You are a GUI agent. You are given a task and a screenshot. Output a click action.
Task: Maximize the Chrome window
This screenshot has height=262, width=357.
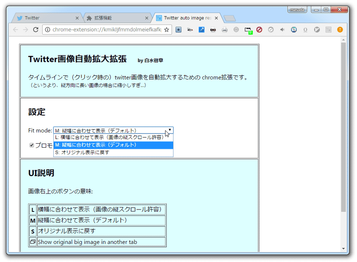coord(326,10)
